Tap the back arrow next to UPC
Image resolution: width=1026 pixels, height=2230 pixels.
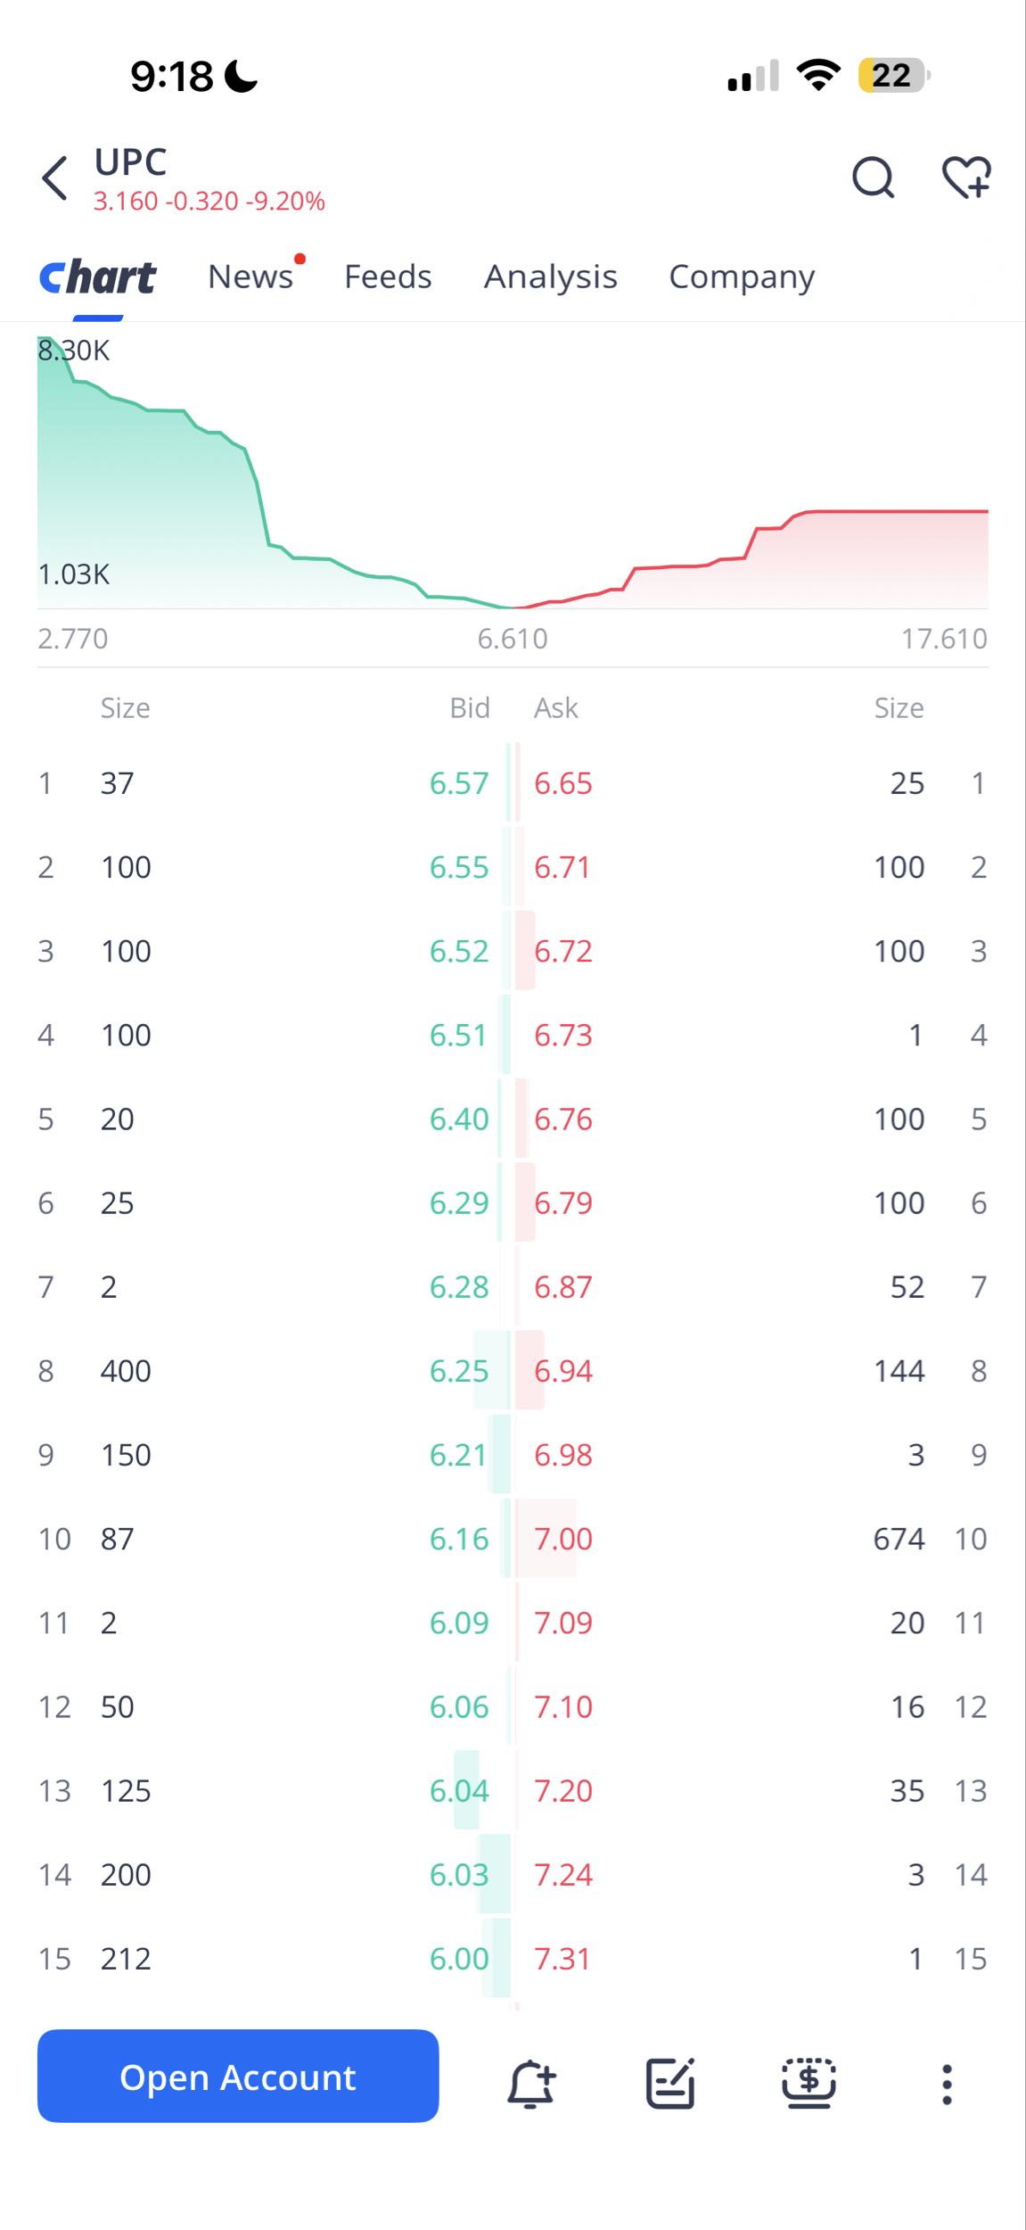(x=55, y=178)
